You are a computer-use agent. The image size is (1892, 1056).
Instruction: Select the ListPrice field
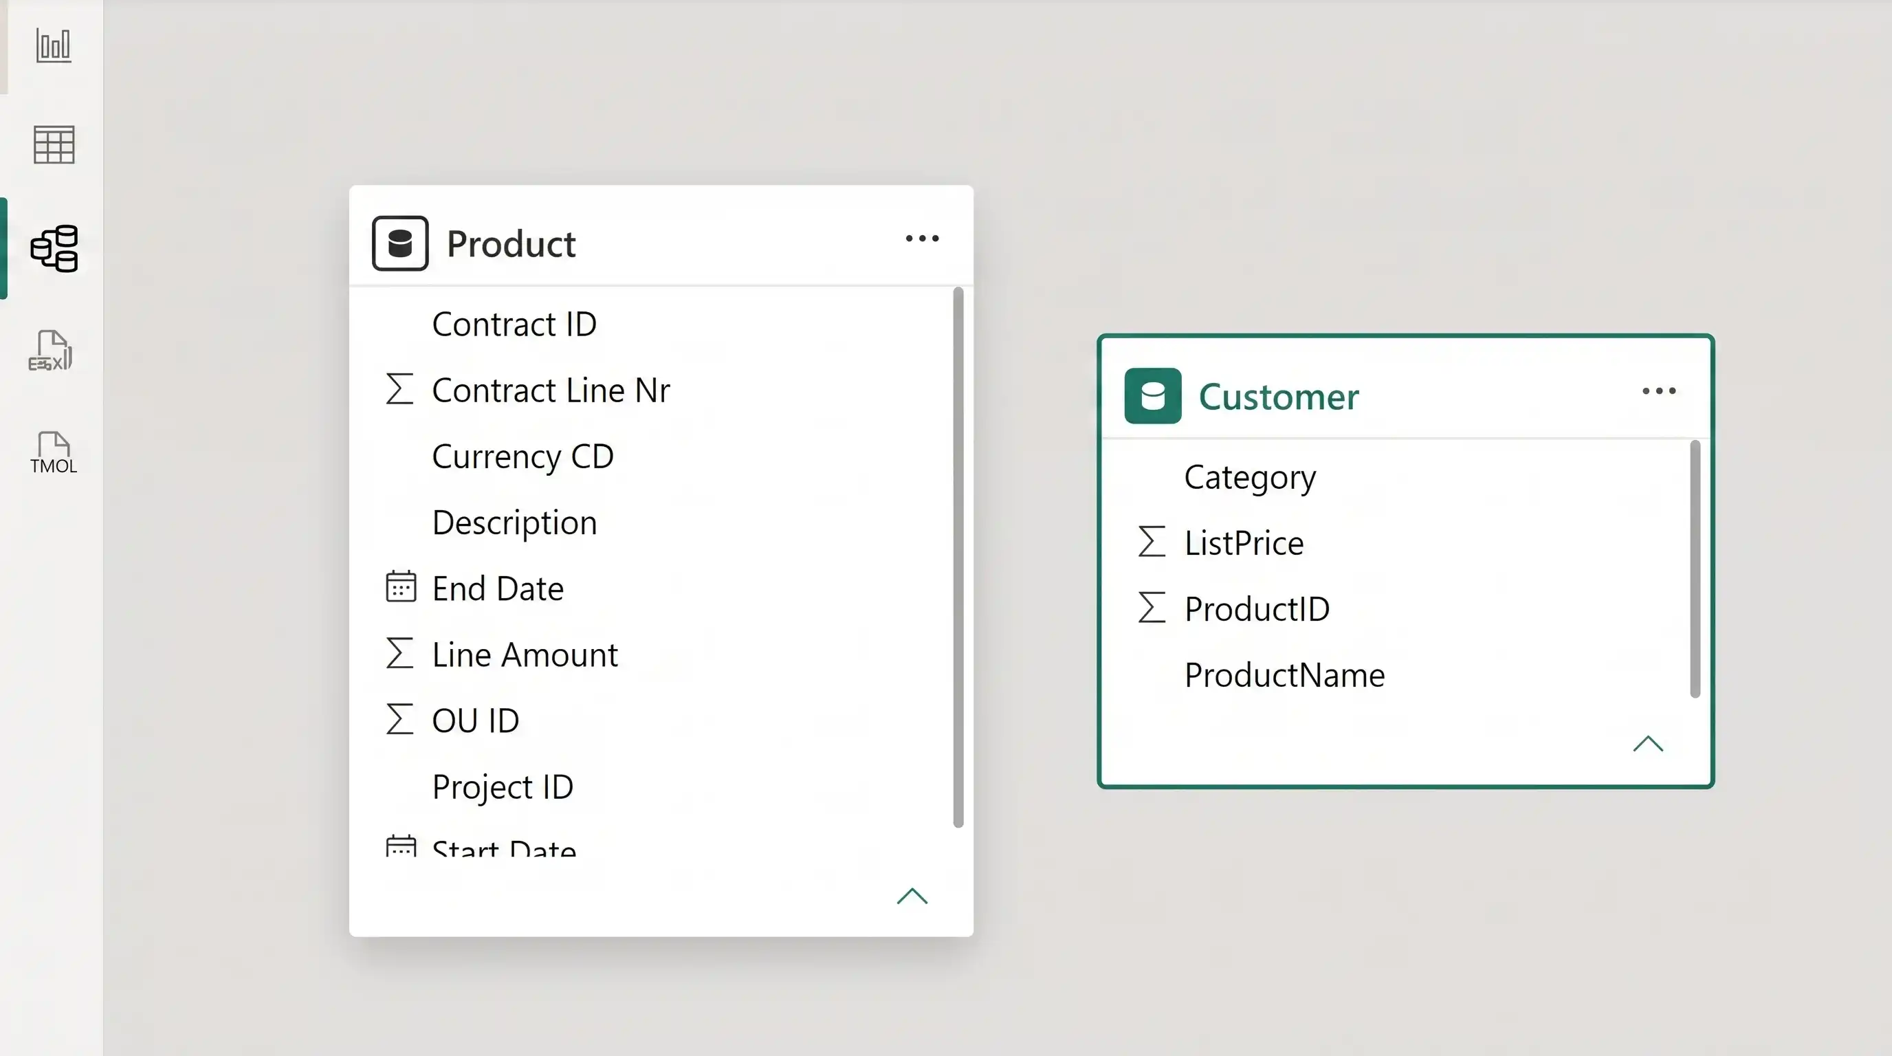1244,542
